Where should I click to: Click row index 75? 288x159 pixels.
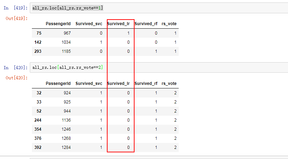[39, 33]
